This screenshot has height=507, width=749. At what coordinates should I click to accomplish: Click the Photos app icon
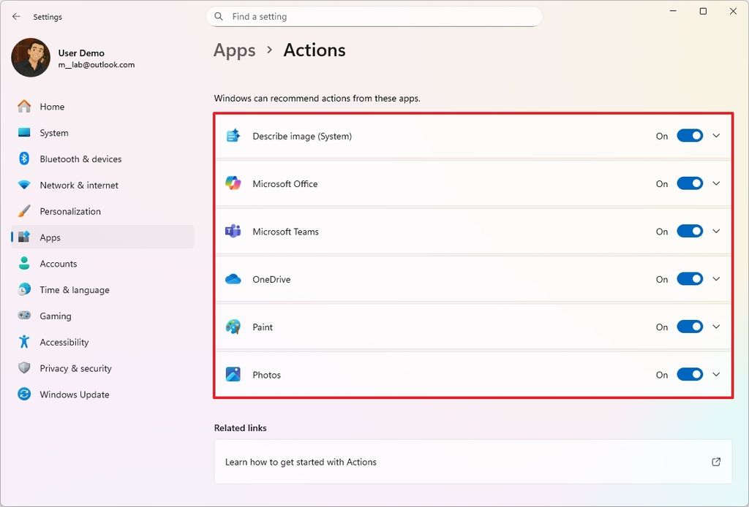tap(233, 374)
